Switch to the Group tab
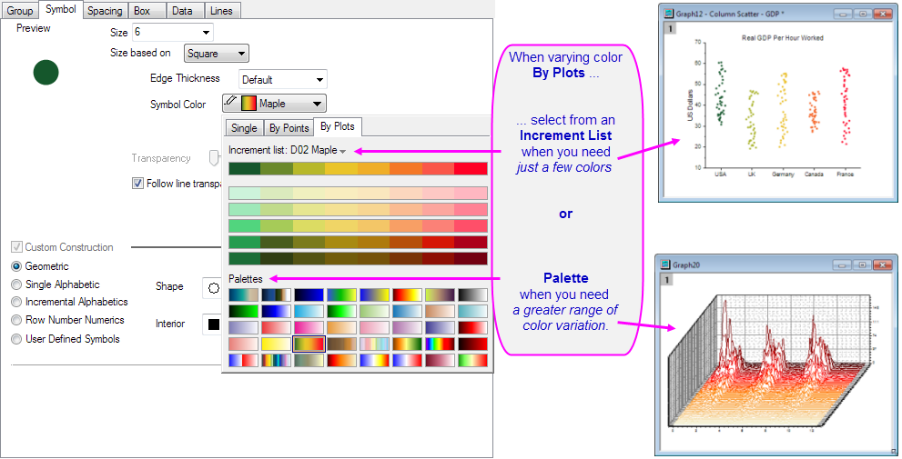 click(x=19, y=10)
